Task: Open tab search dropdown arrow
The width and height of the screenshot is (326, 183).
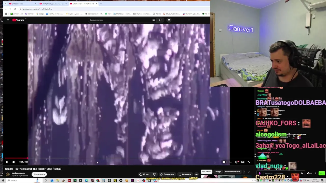Action: tap(6, 4)
